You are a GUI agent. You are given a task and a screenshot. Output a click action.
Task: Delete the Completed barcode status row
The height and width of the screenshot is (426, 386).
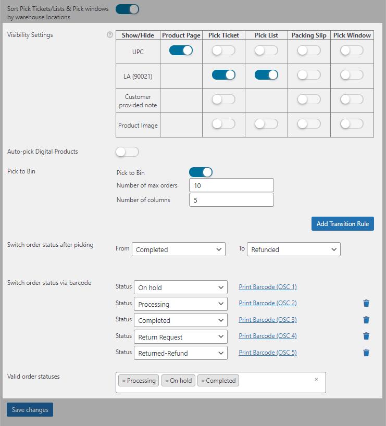366,320
